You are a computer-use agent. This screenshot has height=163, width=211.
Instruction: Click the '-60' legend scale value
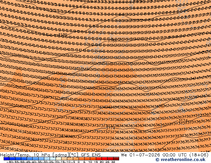[9, 162]
